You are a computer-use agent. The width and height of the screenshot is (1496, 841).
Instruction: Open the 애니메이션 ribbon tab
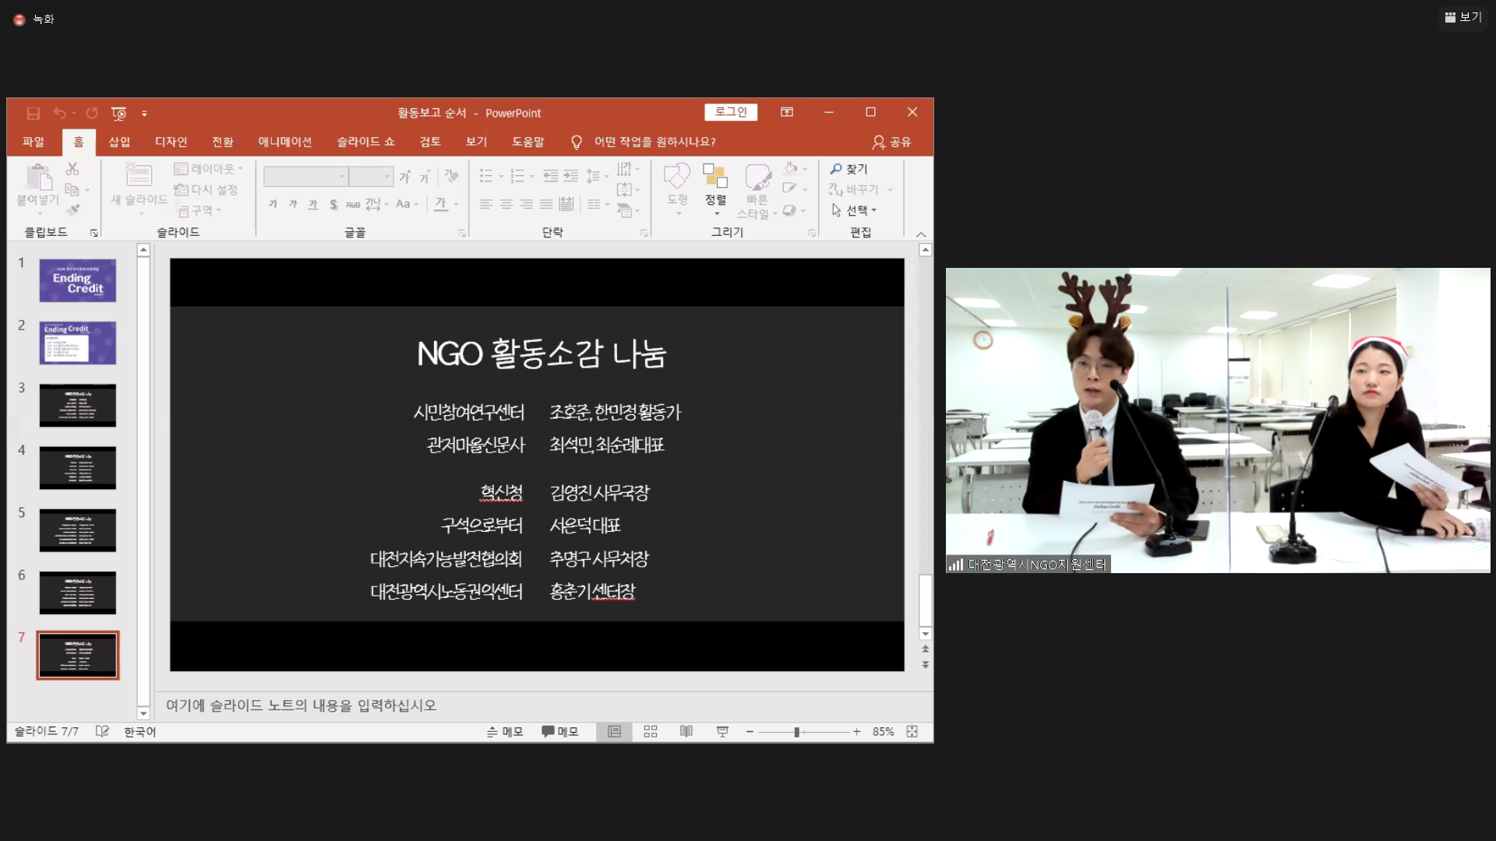[x=285, y=142]
